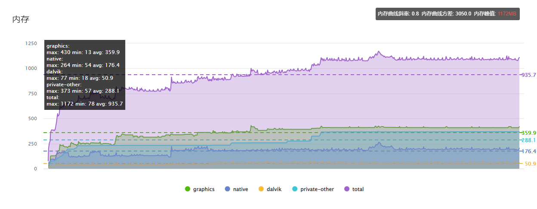This screenshot has width=537, height=209.
Task: Click the tooltip's total max 1172 line
Action: coord(84,104)
